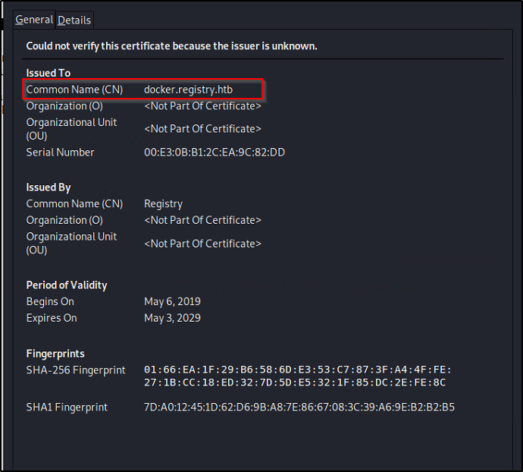Click the Fingerprints heading
This screenshot has width=523, height=472.
coord(55,354)
